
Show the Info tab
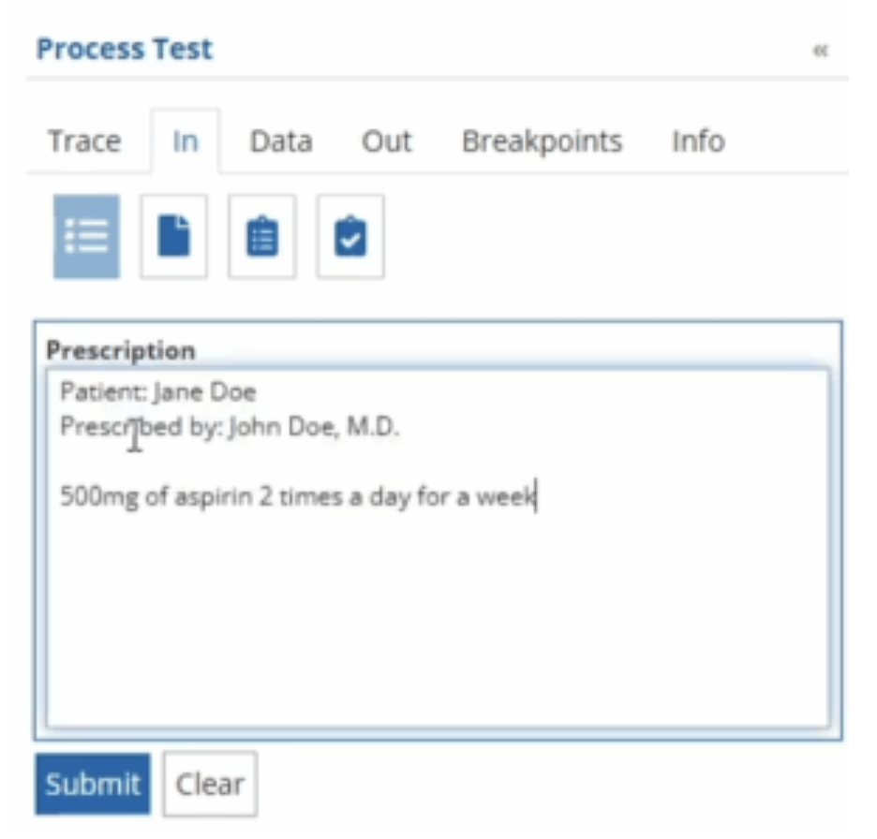click(x=698, y=142)
